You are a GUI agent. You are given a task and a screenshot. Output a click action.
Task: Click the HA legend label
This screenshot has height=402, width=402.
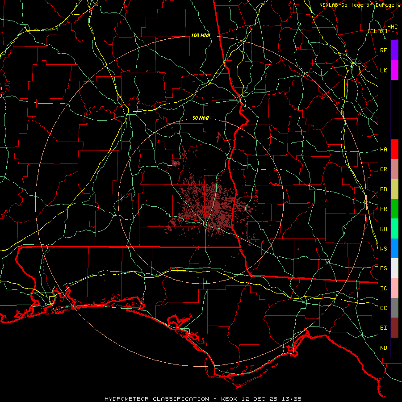pos(383,150)
